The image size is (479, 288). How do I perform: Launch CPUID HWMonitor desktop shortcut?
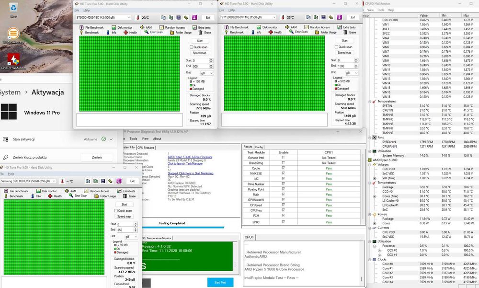coord(13,61)
